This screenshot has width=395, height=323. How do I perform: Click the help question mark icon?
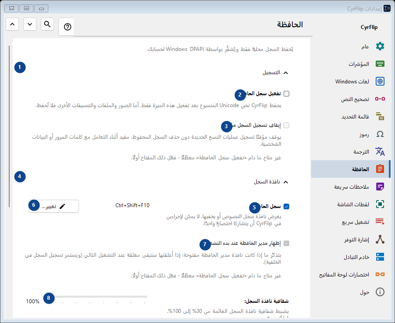click(67, 27)
